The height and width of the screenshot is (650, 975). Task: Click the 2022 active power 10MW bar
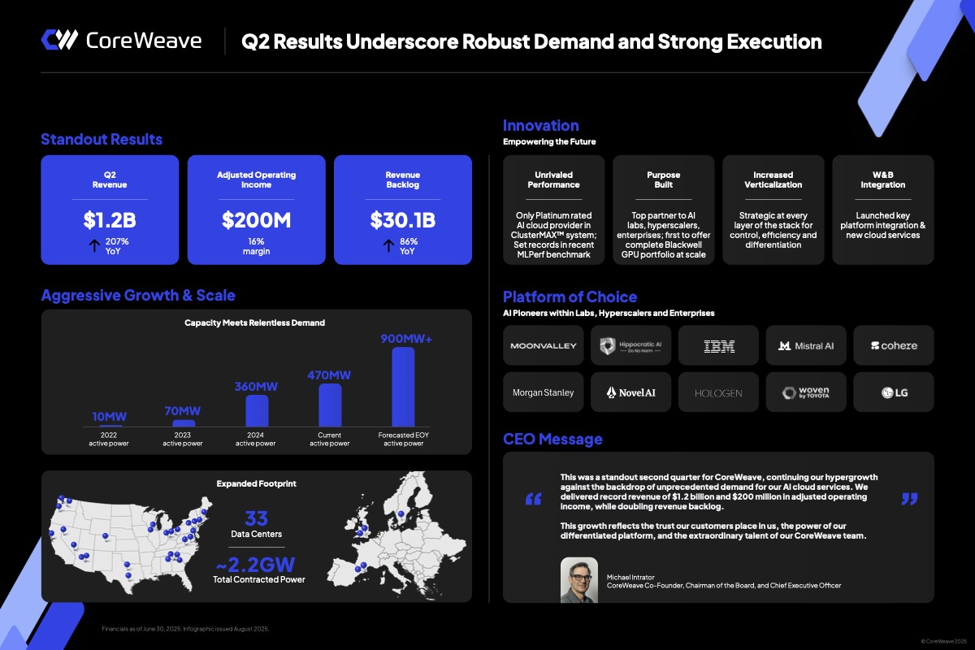(109, 426)
